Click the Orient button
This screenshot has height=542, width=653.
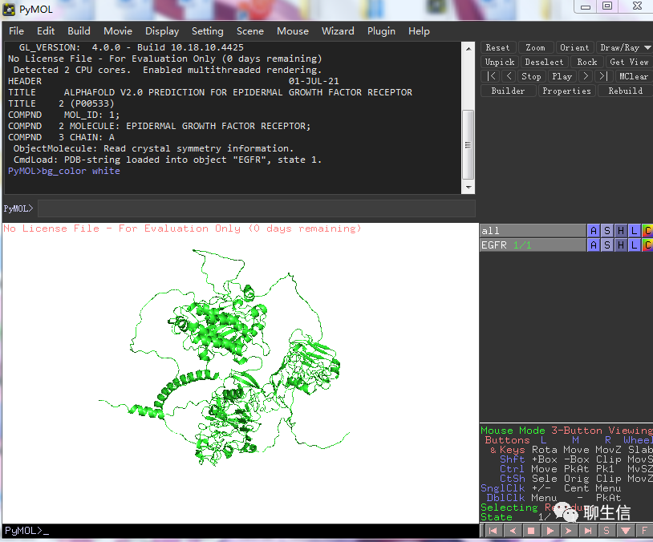click(x=574, y=47)
